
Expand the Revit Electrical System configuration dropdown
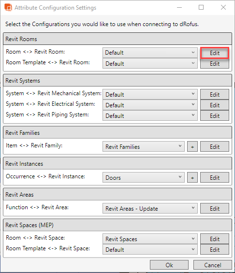pos(150,105)
